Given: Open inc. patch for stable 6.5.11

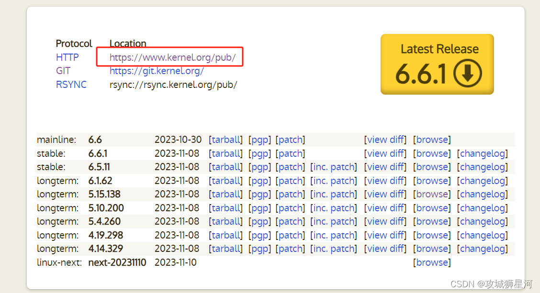Looking at the screenshot, I should [x=334, y=167].
